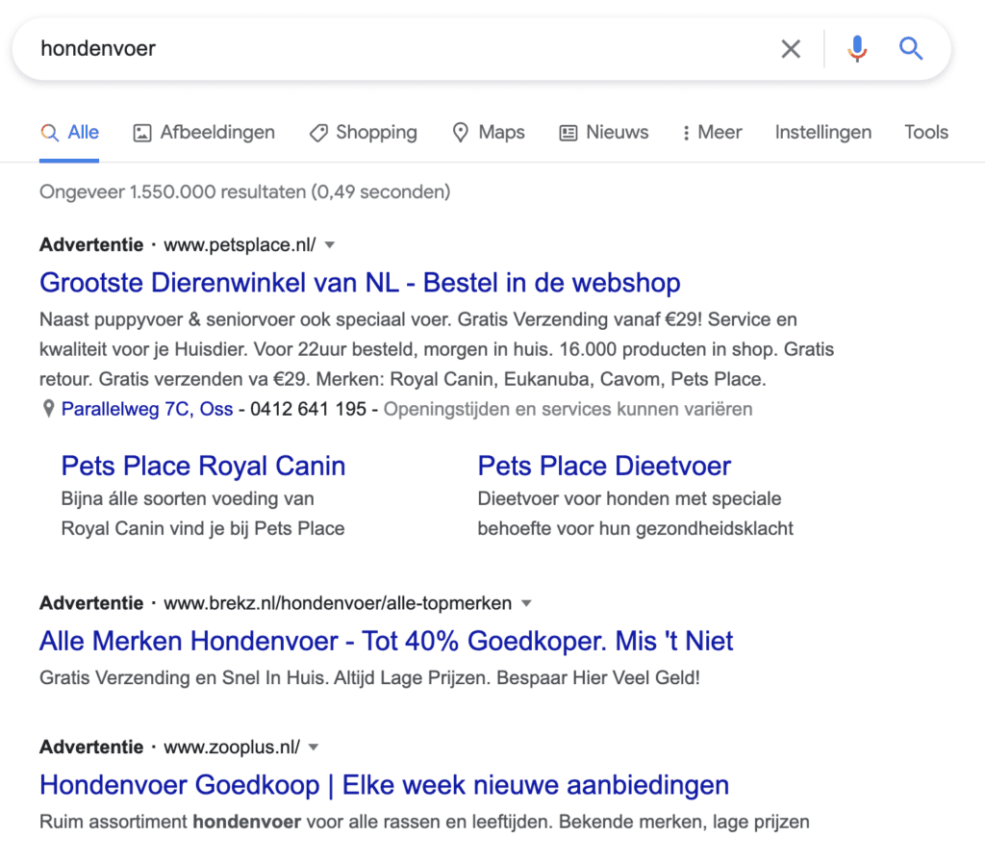The image size is (985, 862).
Task: Click the phone number 0412 641 195
Action: pyautogui.click(x=308, y=409)
